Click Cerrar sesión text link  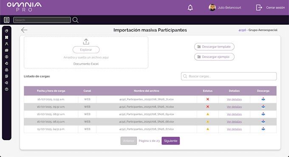point(275,8)
